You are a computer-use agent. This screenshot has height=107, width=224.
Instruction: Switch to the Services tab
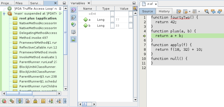36,3
